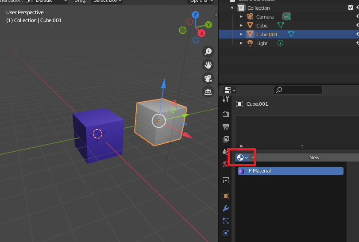Click the mesh data icon beside Cube.001
This screenshot has height=242, width=359.
pos(291,34)
